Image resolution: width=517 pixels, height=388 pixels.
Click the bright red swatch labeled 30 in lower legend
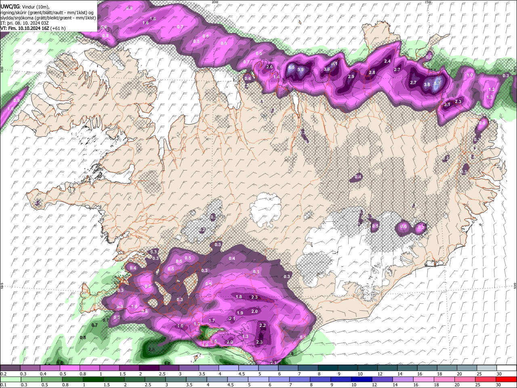(506, 379)
